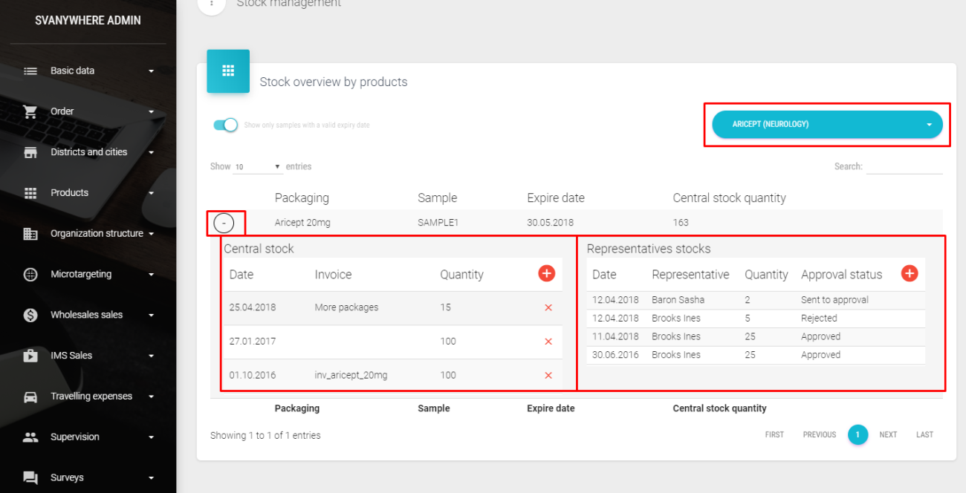Image resolution: width=966 pixels, height=493 pixels.
Task: Click the IMS Sales icon in sidebar
Action: click(30, 356)
